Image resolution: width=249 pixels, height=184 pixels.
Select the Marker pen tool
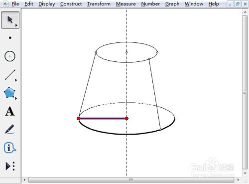(x=9, y=129)
